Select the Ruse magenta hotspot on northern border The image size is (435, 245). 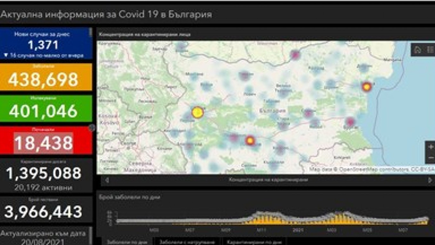point(295,55)
